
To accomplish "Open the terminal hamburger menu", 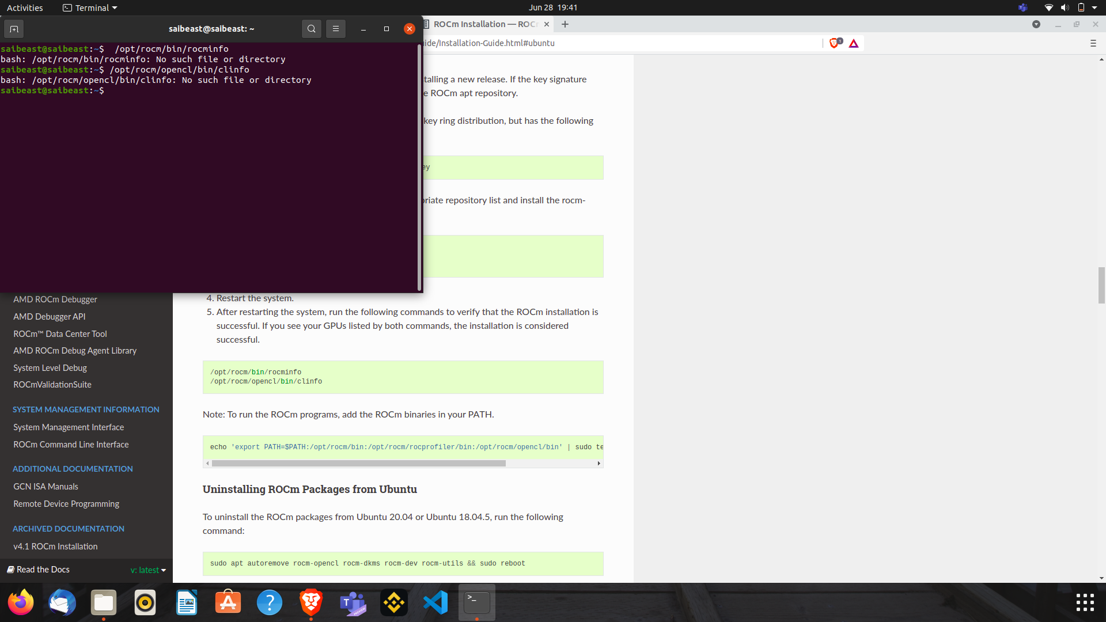I will [336, 29].
